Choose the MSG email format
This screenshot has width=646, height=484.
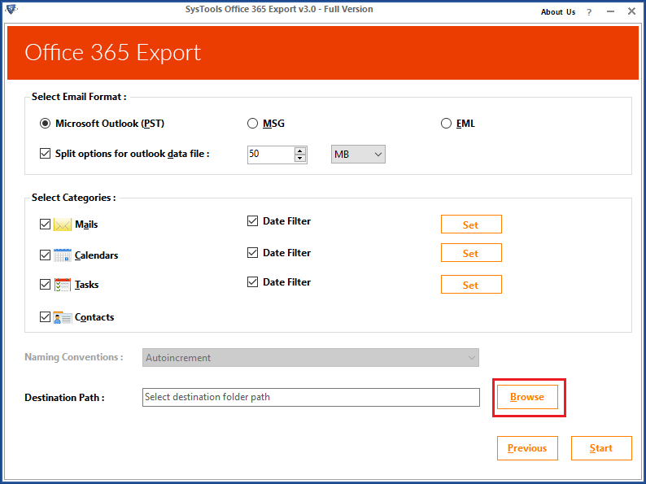click(x=252, y=124)
